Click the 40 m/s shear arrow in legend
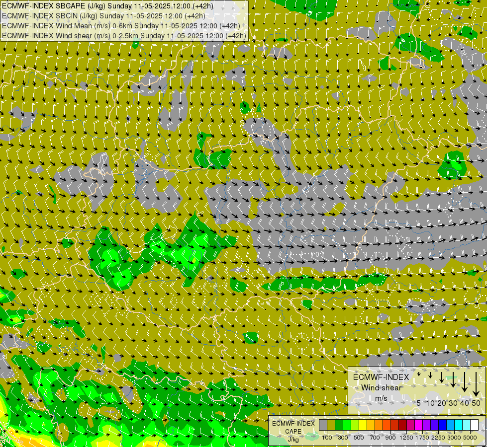 pyautogui.click(x=465, y=381)
